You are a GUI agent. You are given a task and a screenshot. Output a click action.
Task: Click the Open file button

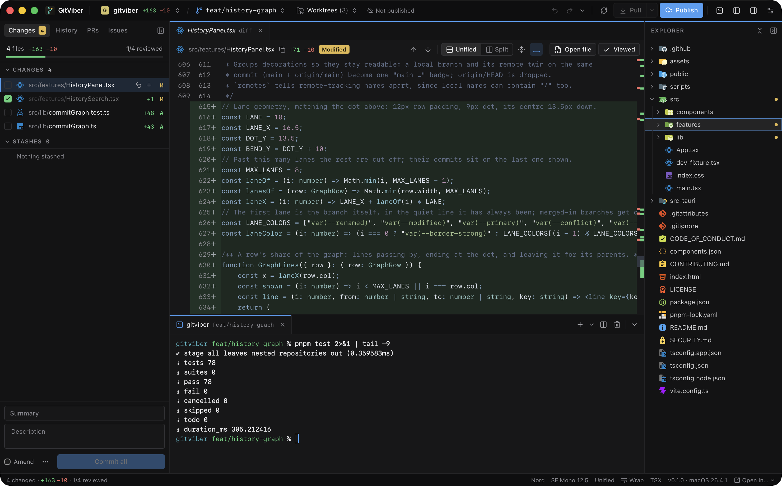(x=573, y=49)
